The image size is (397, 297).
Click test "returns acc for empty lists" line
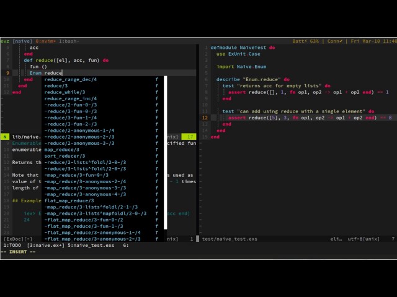coord(277,86)
